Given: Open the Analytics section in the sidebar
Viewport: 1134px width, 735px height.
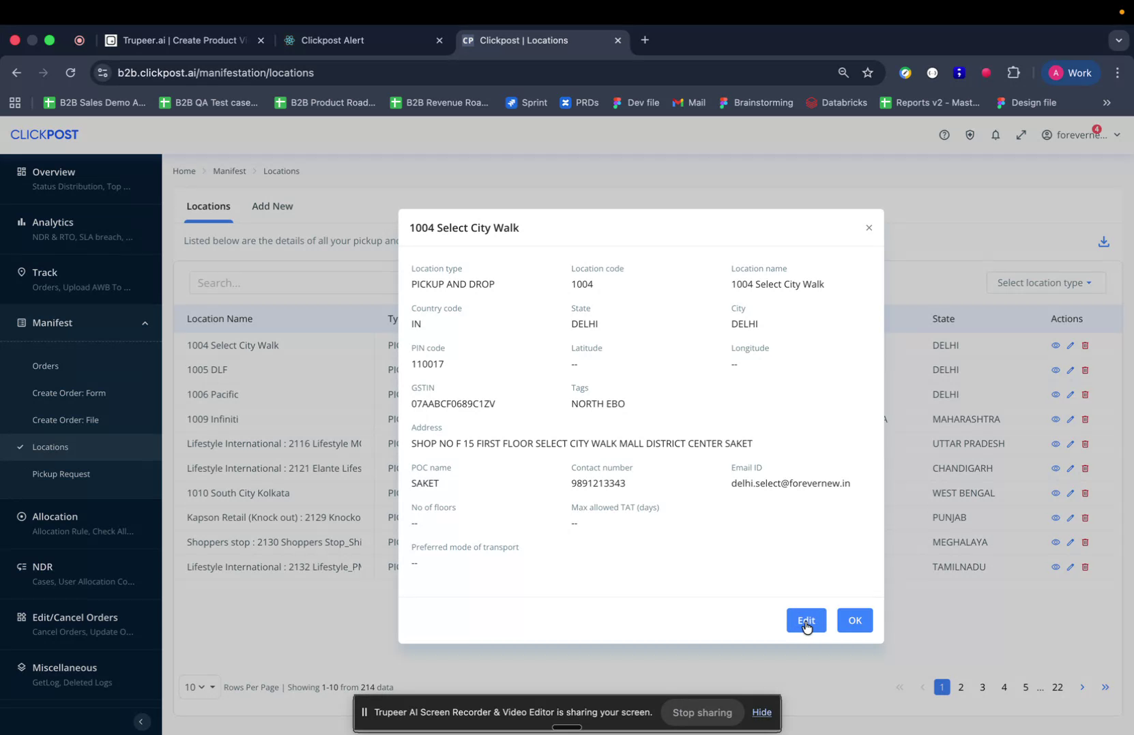Looking at the screenshot, I should pyautogui.click(x=53, y=222).
